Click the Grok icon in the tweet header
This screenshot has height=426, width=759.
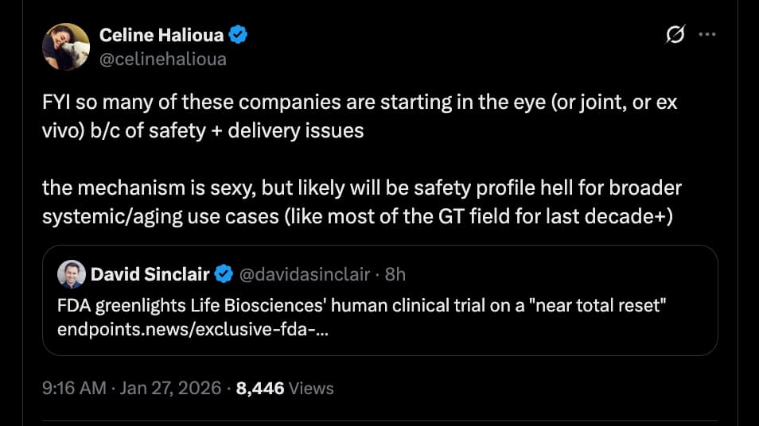(x=675, y=35)
